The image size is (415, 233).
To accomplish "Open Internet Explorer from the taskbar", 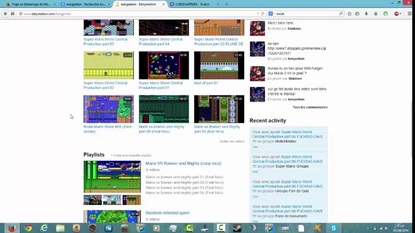I will [x=44, y=228].
